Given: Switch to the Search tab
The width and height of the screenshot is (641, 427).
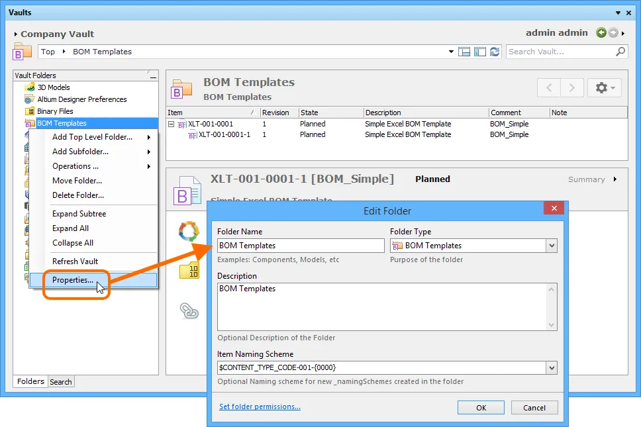Looking at the screenshot, I should pos(61,382).
